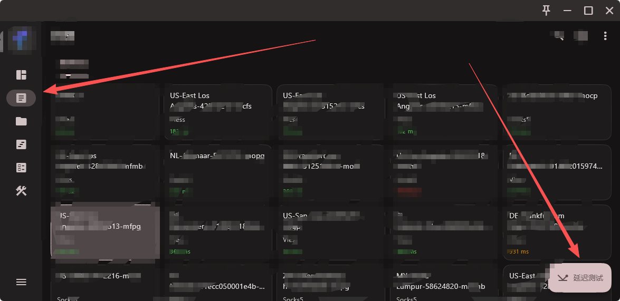Select the proxy card ending in nocp
Image resolution: width=620 pixels, height=301 pixels.
pos(557,112)
